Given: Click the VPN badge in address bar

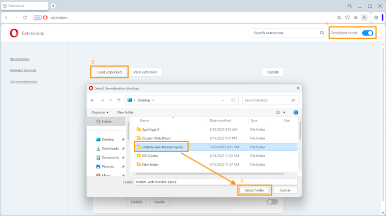Looking at the screenshot, I should pos(37,18).
